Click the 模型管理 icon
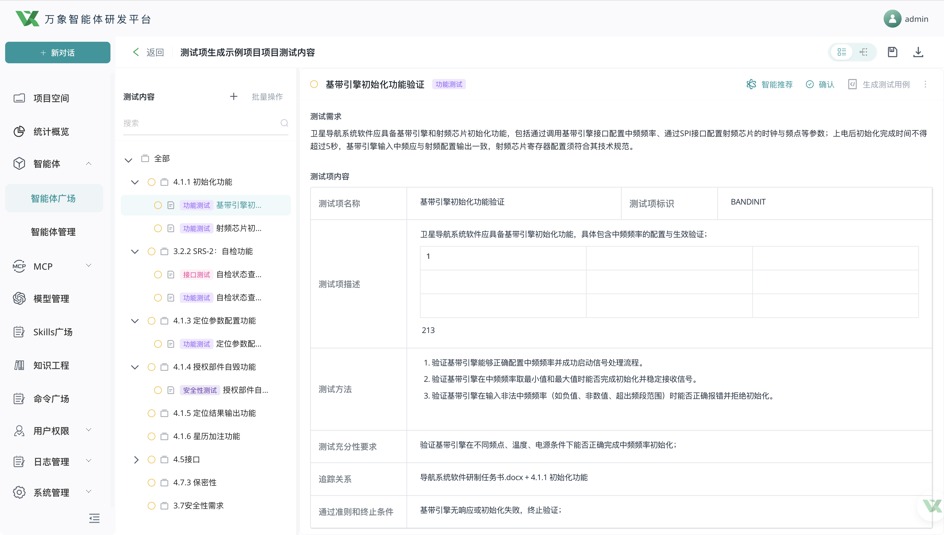Viewport: 944px width, 535px height. coord(19,298)
